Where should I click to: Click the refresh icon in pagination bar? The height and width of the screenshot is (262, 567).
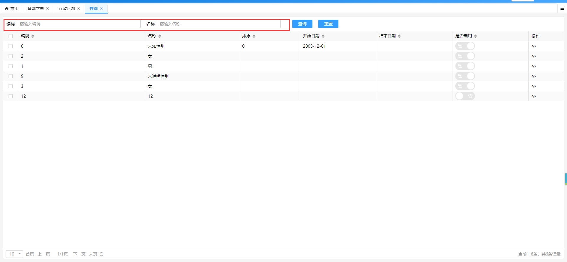[102, 254]
